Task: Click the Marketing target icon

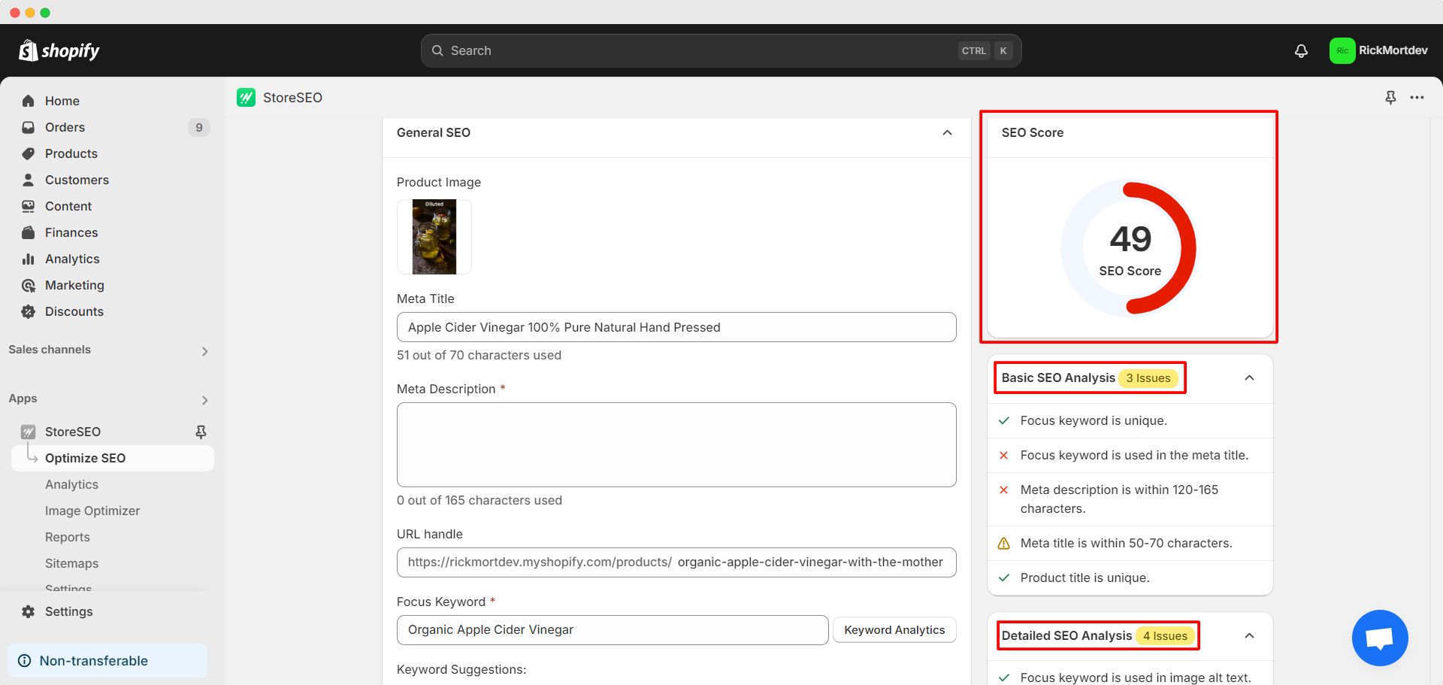Action: [x=29, y=285]
